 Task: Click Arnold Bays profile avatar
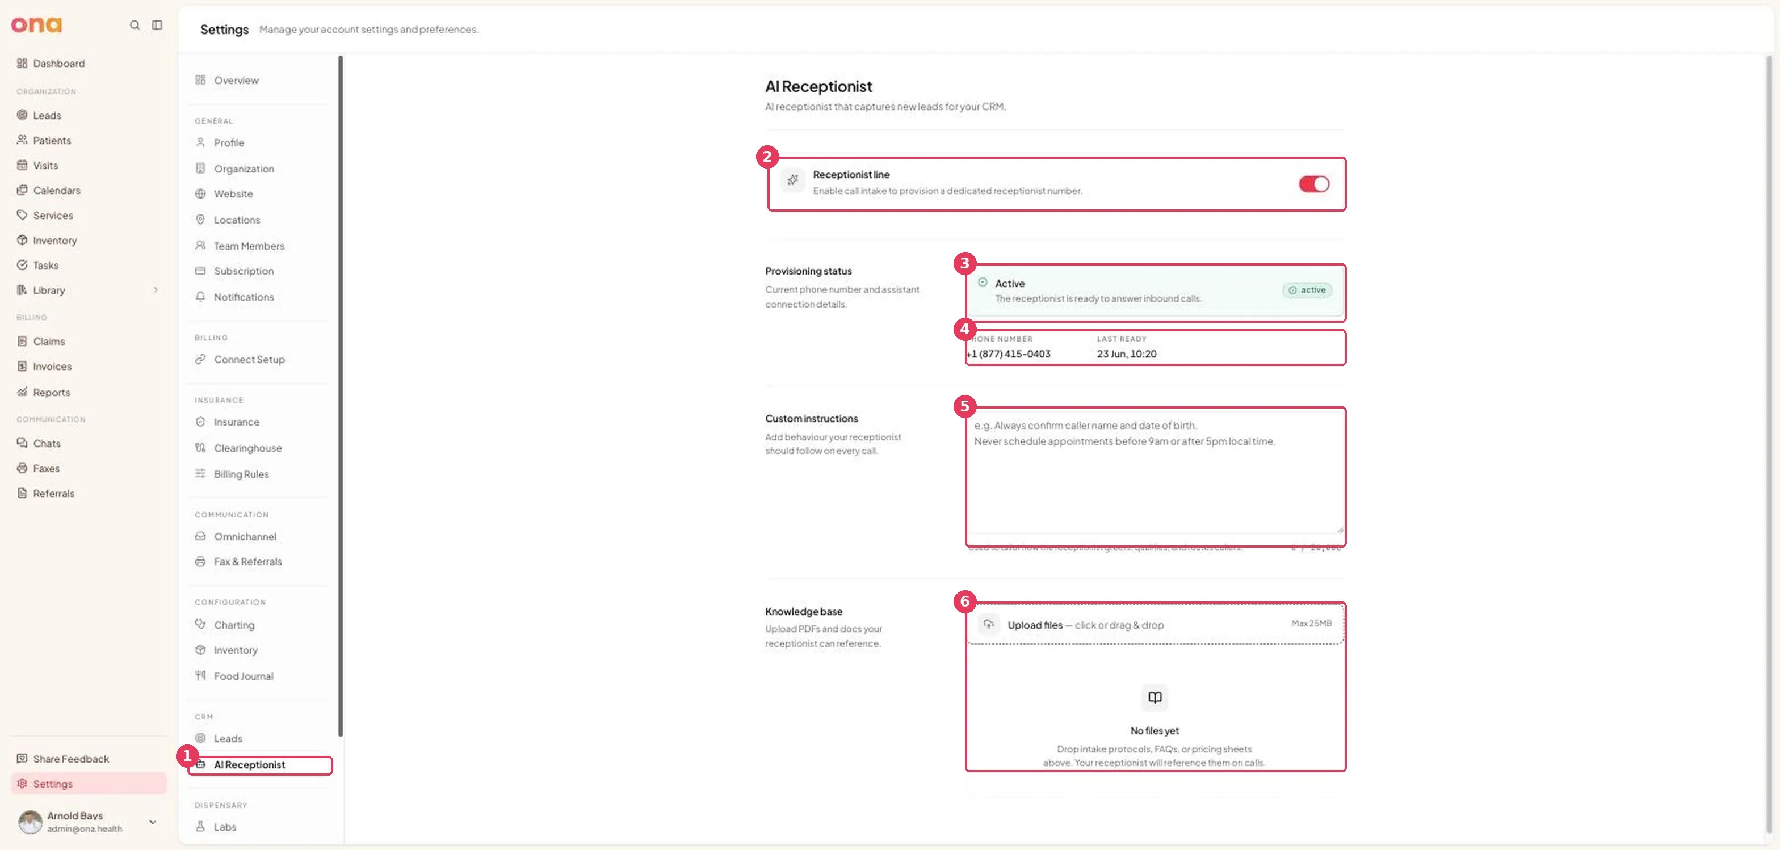click(30, 822)
